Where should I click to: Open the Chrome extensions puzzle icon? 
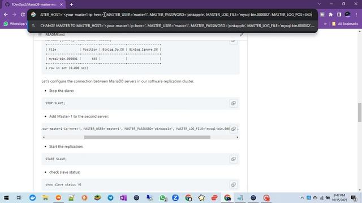coord(330,15)
